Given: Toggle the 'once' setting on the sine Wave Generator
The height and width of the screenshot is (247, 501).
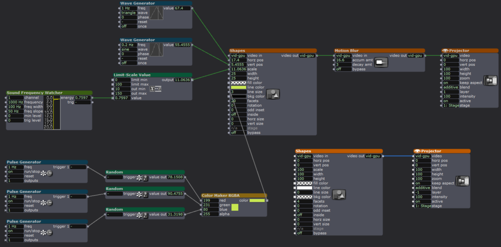Looking at the screenshot, I should pyautogui.click(x=129, y=63).
